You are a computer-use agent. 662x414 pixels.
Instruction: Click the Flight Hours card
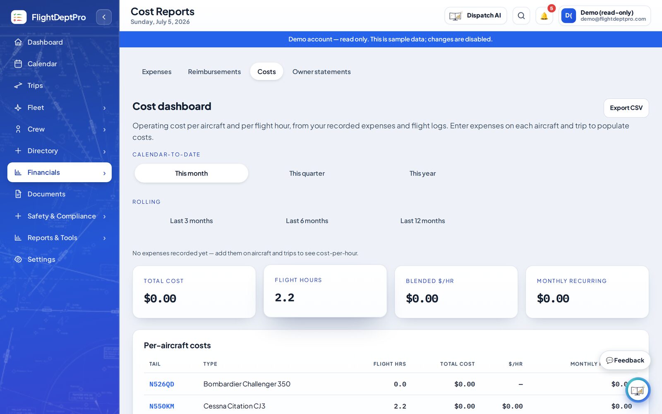coord(325,291)
